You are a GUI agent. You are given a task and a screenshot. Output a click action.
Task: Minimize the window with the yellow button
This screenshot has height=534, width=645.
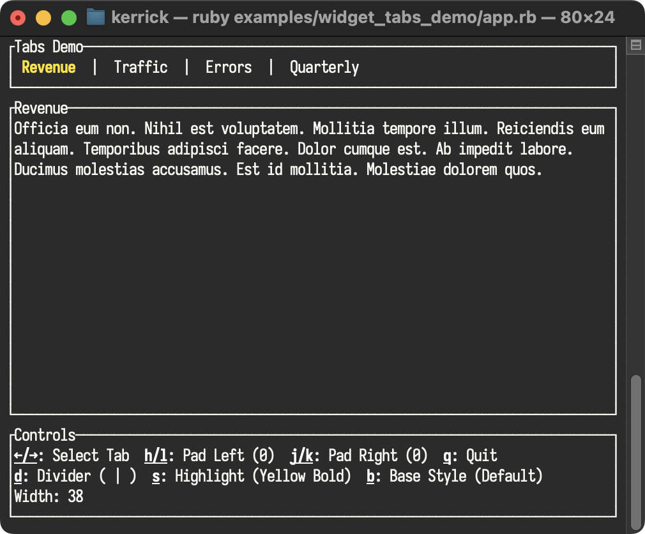coord(43,18)
